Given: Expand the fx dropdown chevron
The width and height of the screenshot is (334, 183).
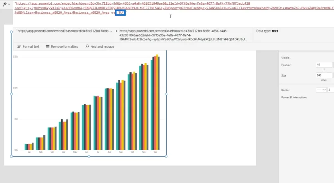Looking at the screenshot, I should (9, 4).
